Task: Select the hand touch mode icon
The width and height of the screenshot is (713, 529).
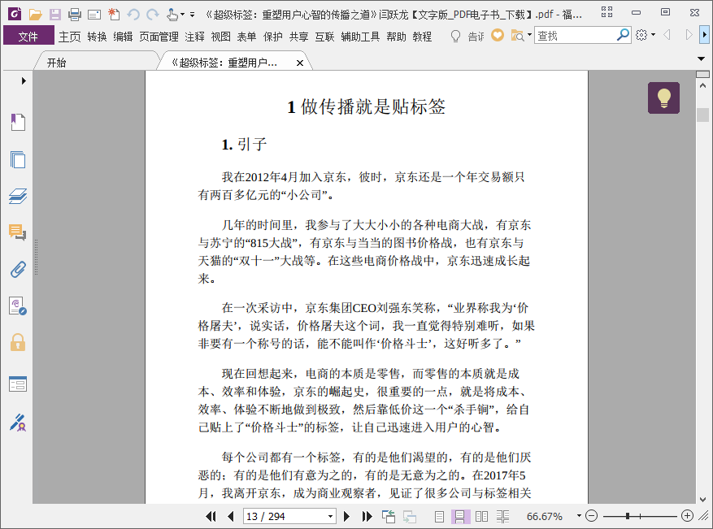Action: point(172,15)
